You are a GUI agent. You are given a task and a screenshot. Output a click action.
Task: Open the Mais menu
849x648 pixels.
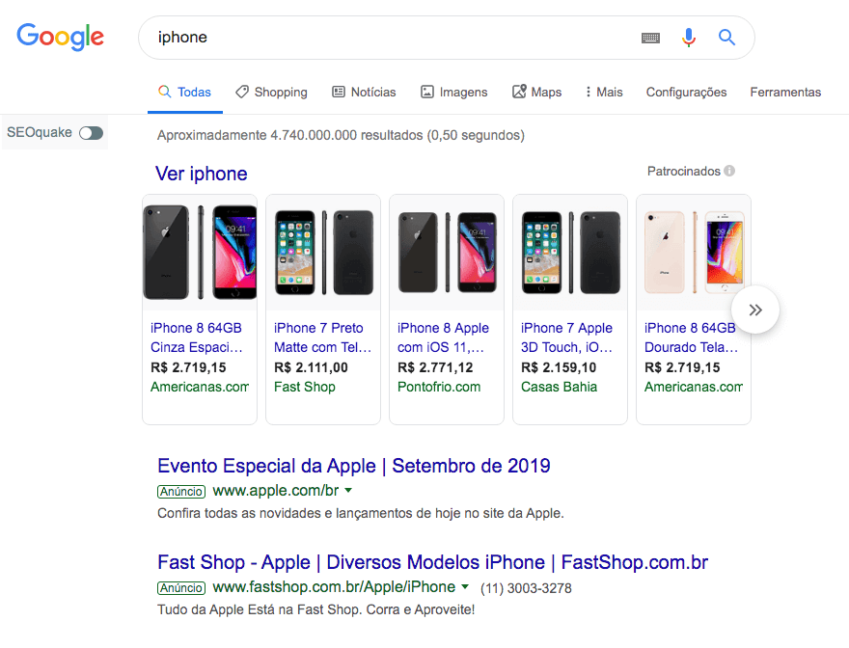pyautogui.click(x=604, y=92)
